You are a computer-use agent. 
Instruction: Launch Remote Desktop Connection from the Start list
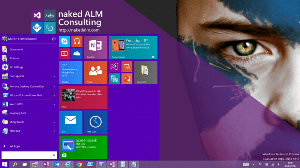(27, 87)
